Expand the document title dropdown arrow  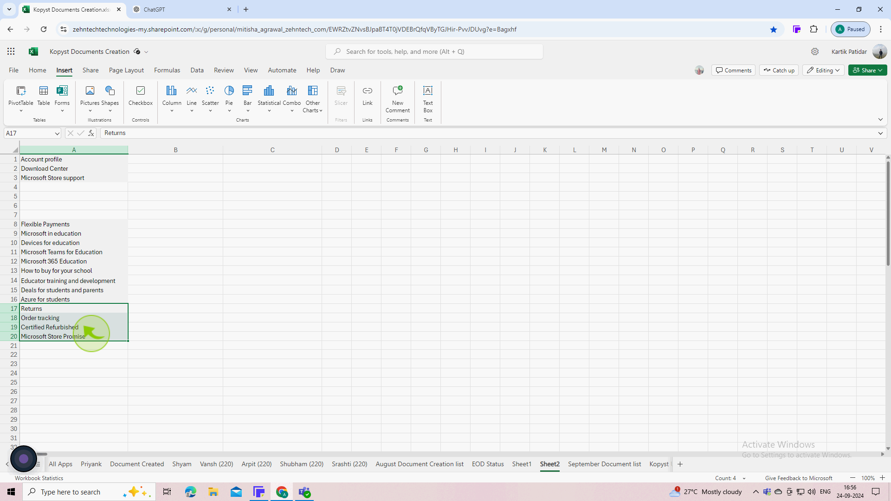(x=146, y=52)
